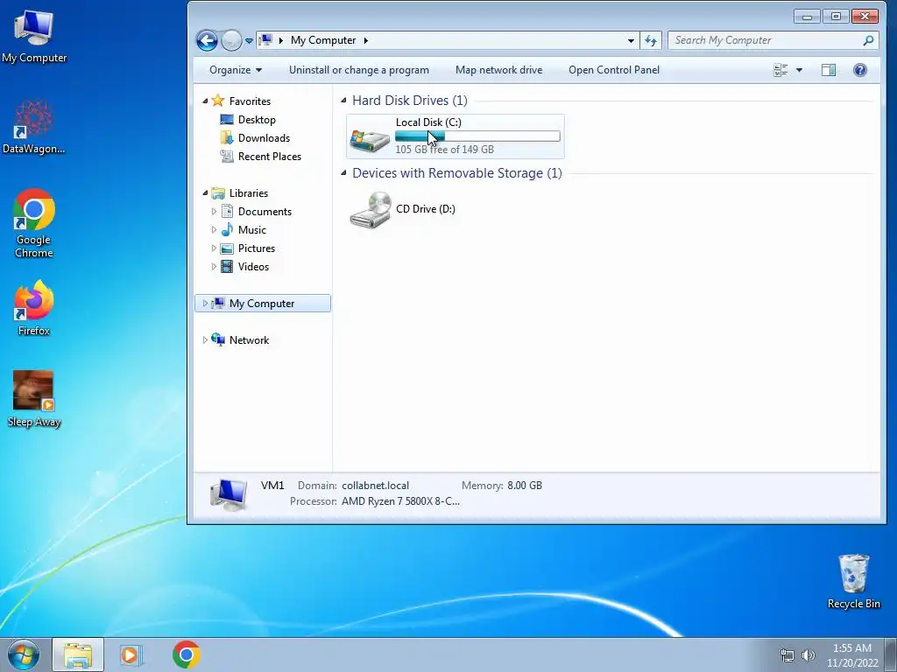Click inside the Search My Computer field
The height and width of the screenshot is (672, 897).
click(766, 40)
